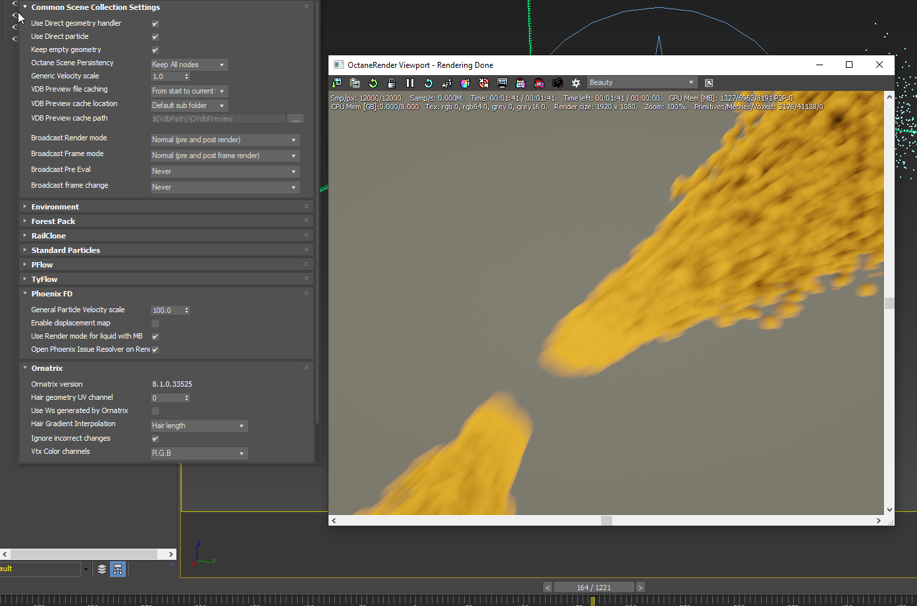Screen dimensions: 917x606
Task: Toggle the hierarchy sort icon
Action: pos(118,569)
